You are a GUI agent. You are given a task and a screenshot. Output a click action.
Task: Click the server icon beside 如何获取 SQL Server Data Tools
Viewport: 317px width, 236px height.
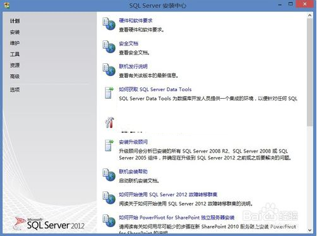click(x=109, y=92)
